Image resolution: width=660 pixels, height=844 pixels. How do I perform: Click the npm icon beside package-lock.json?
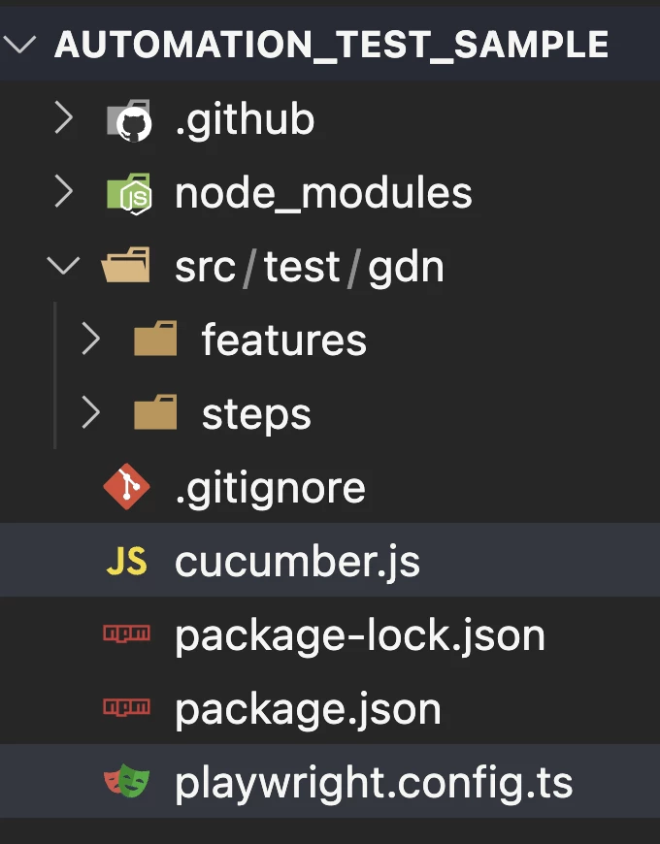[126, 636]
